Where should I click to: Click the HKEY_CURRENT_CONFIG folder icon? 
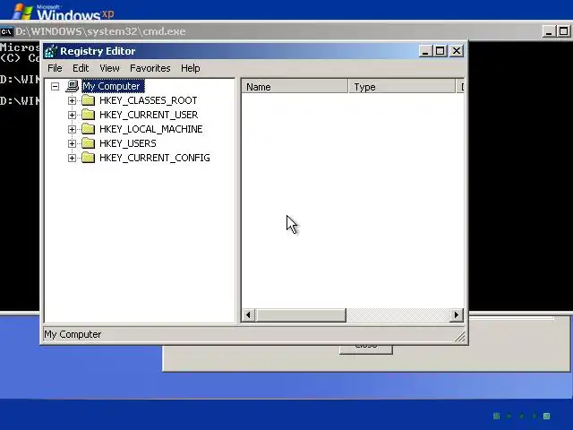[x=88, y=158]
